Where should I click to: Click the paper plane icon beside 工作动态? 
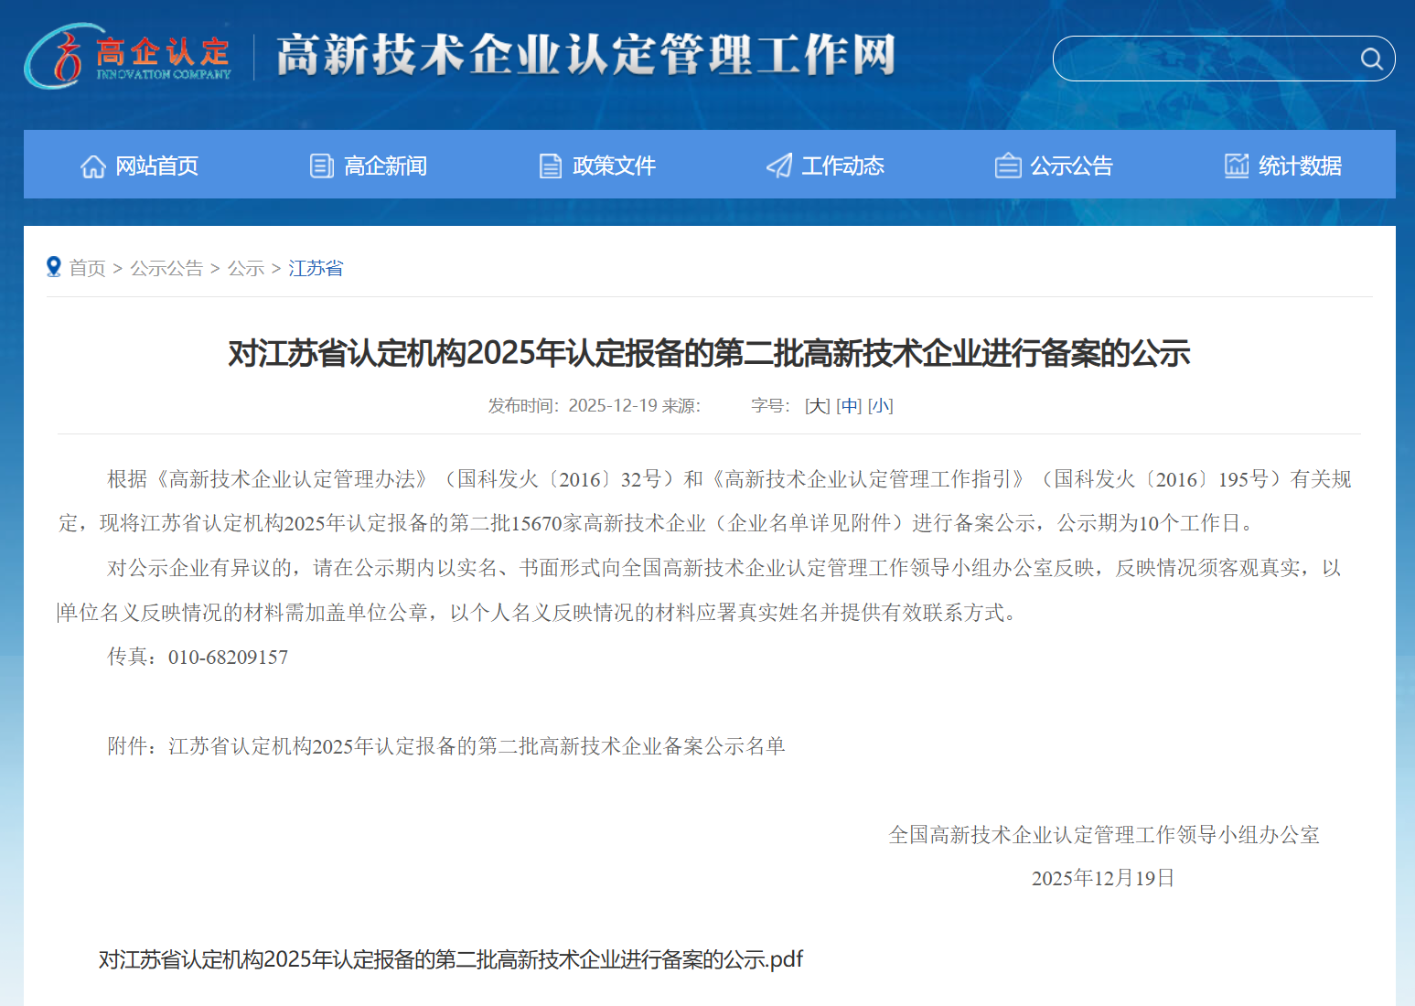779,166
